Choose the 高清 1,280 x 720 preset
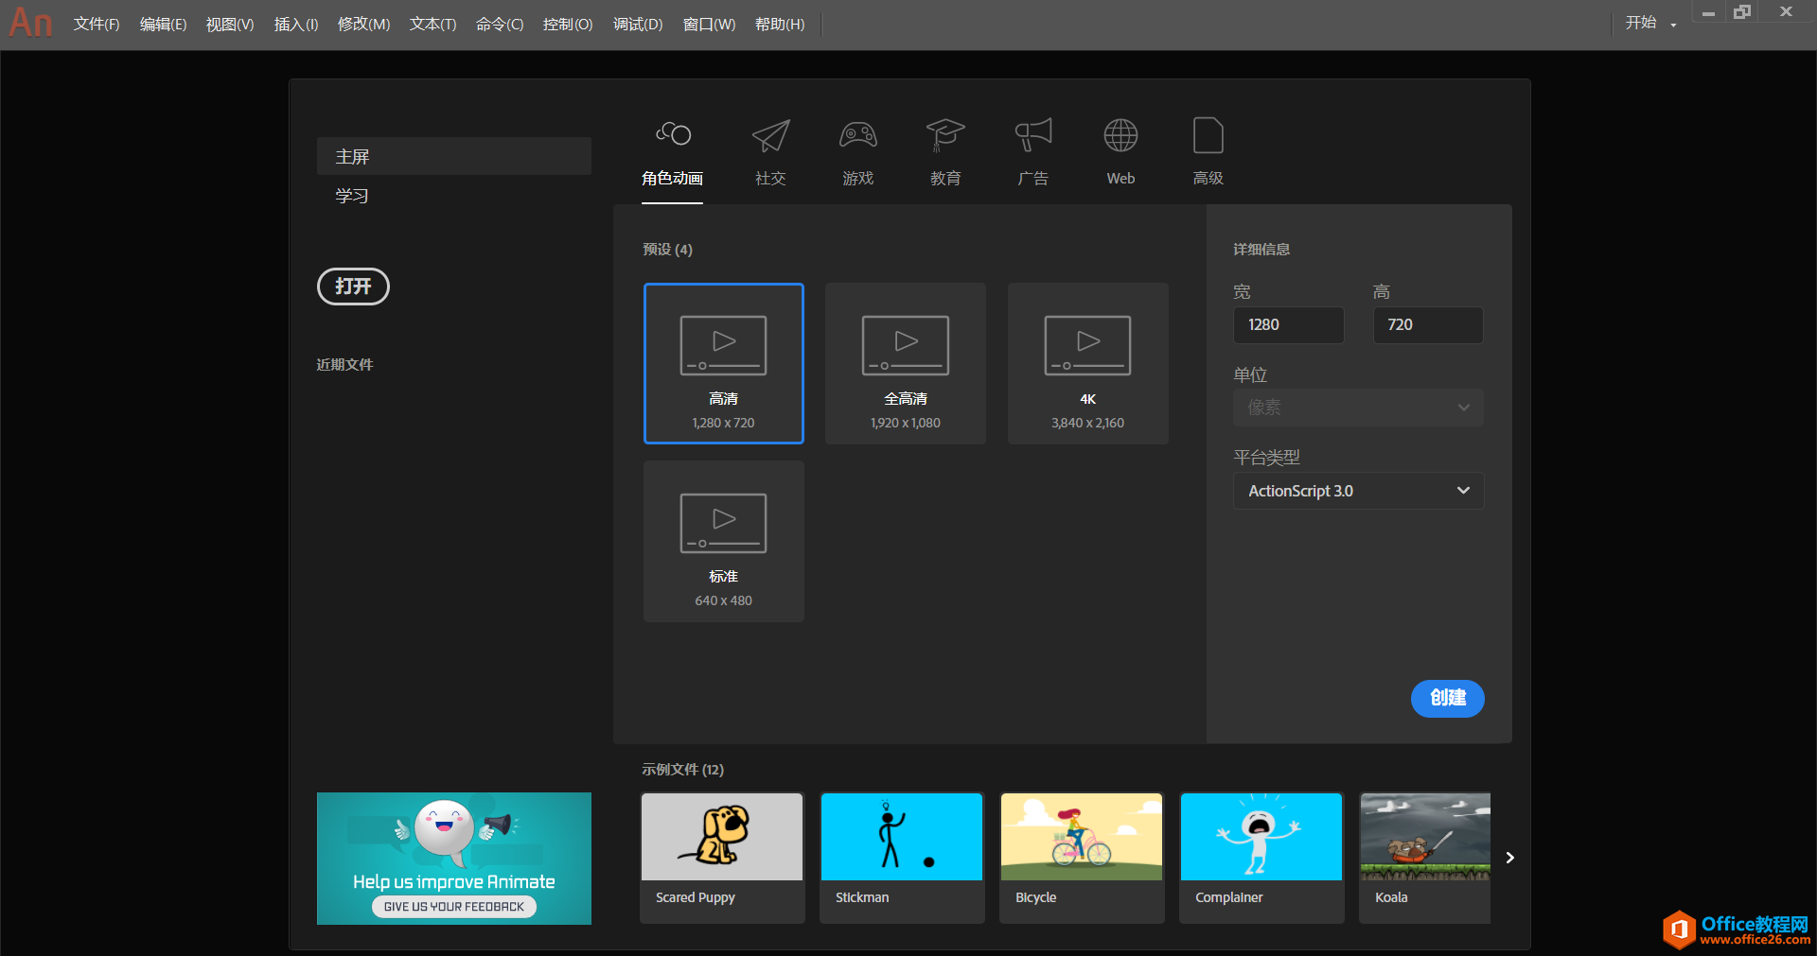 [x=724, y=363]
